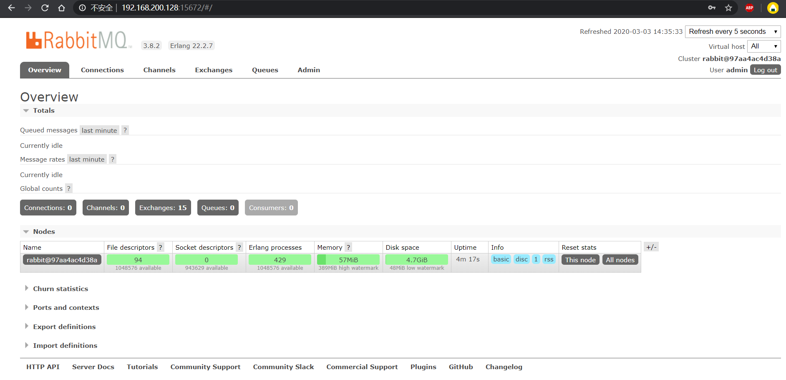Click the '1' info tag
The image size is (786, 380).
point(536,259)
